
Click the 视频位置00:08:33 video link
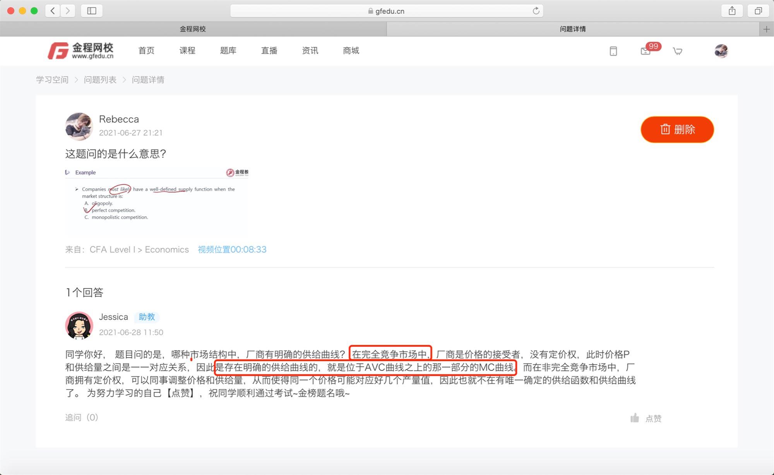pyautogui.click(x=232, y=250)
